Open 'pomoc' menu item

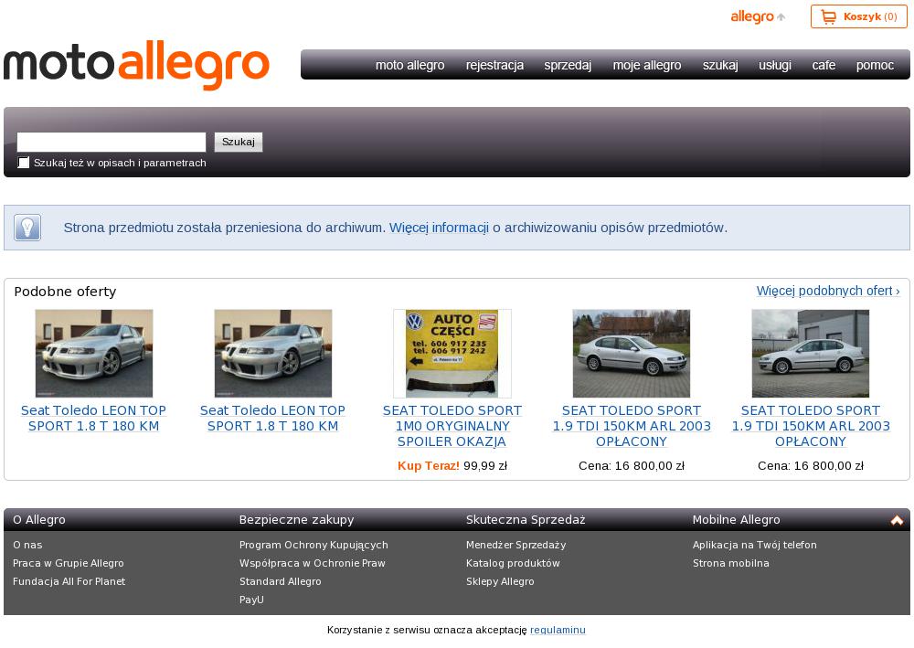(x=875, y=65)
